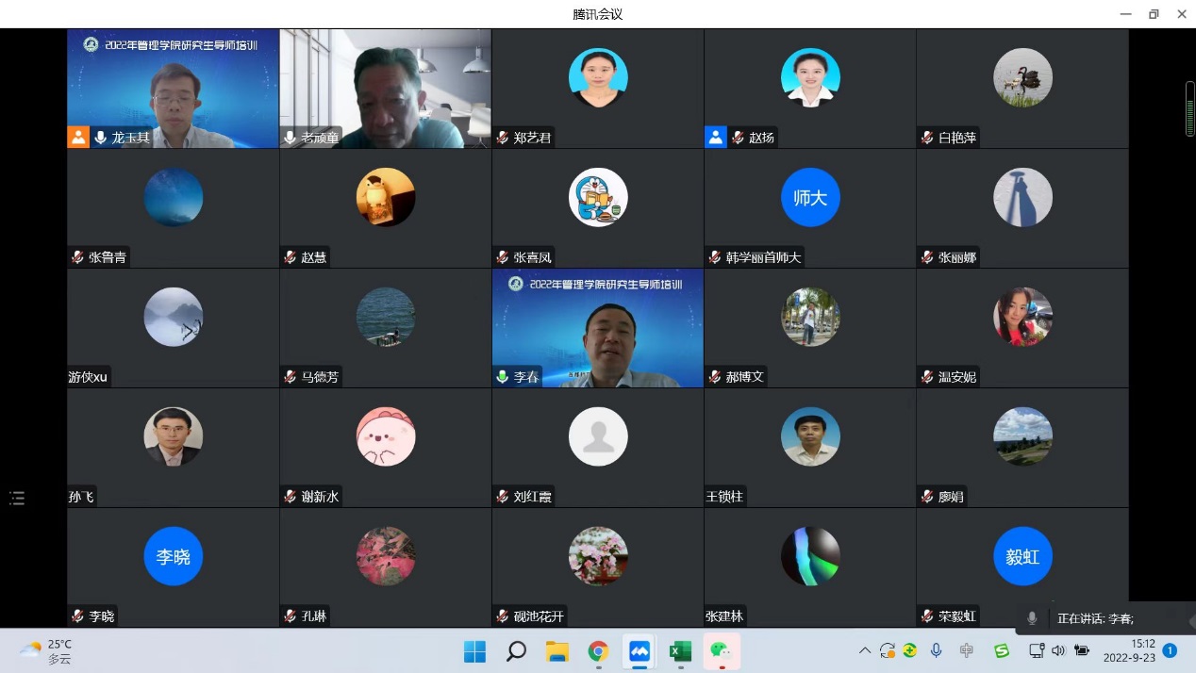Click the 正在讲话: 李春 speaking label
Screen dimensions: 1196x673
1095,618
